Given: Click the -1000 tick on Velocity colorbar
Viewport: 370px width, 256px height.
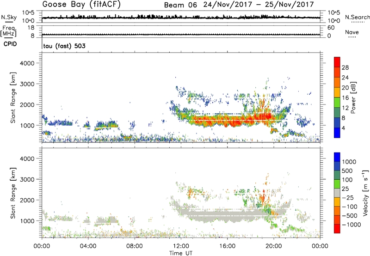Looking at the screenshot, I should click(x=351, y=225).
